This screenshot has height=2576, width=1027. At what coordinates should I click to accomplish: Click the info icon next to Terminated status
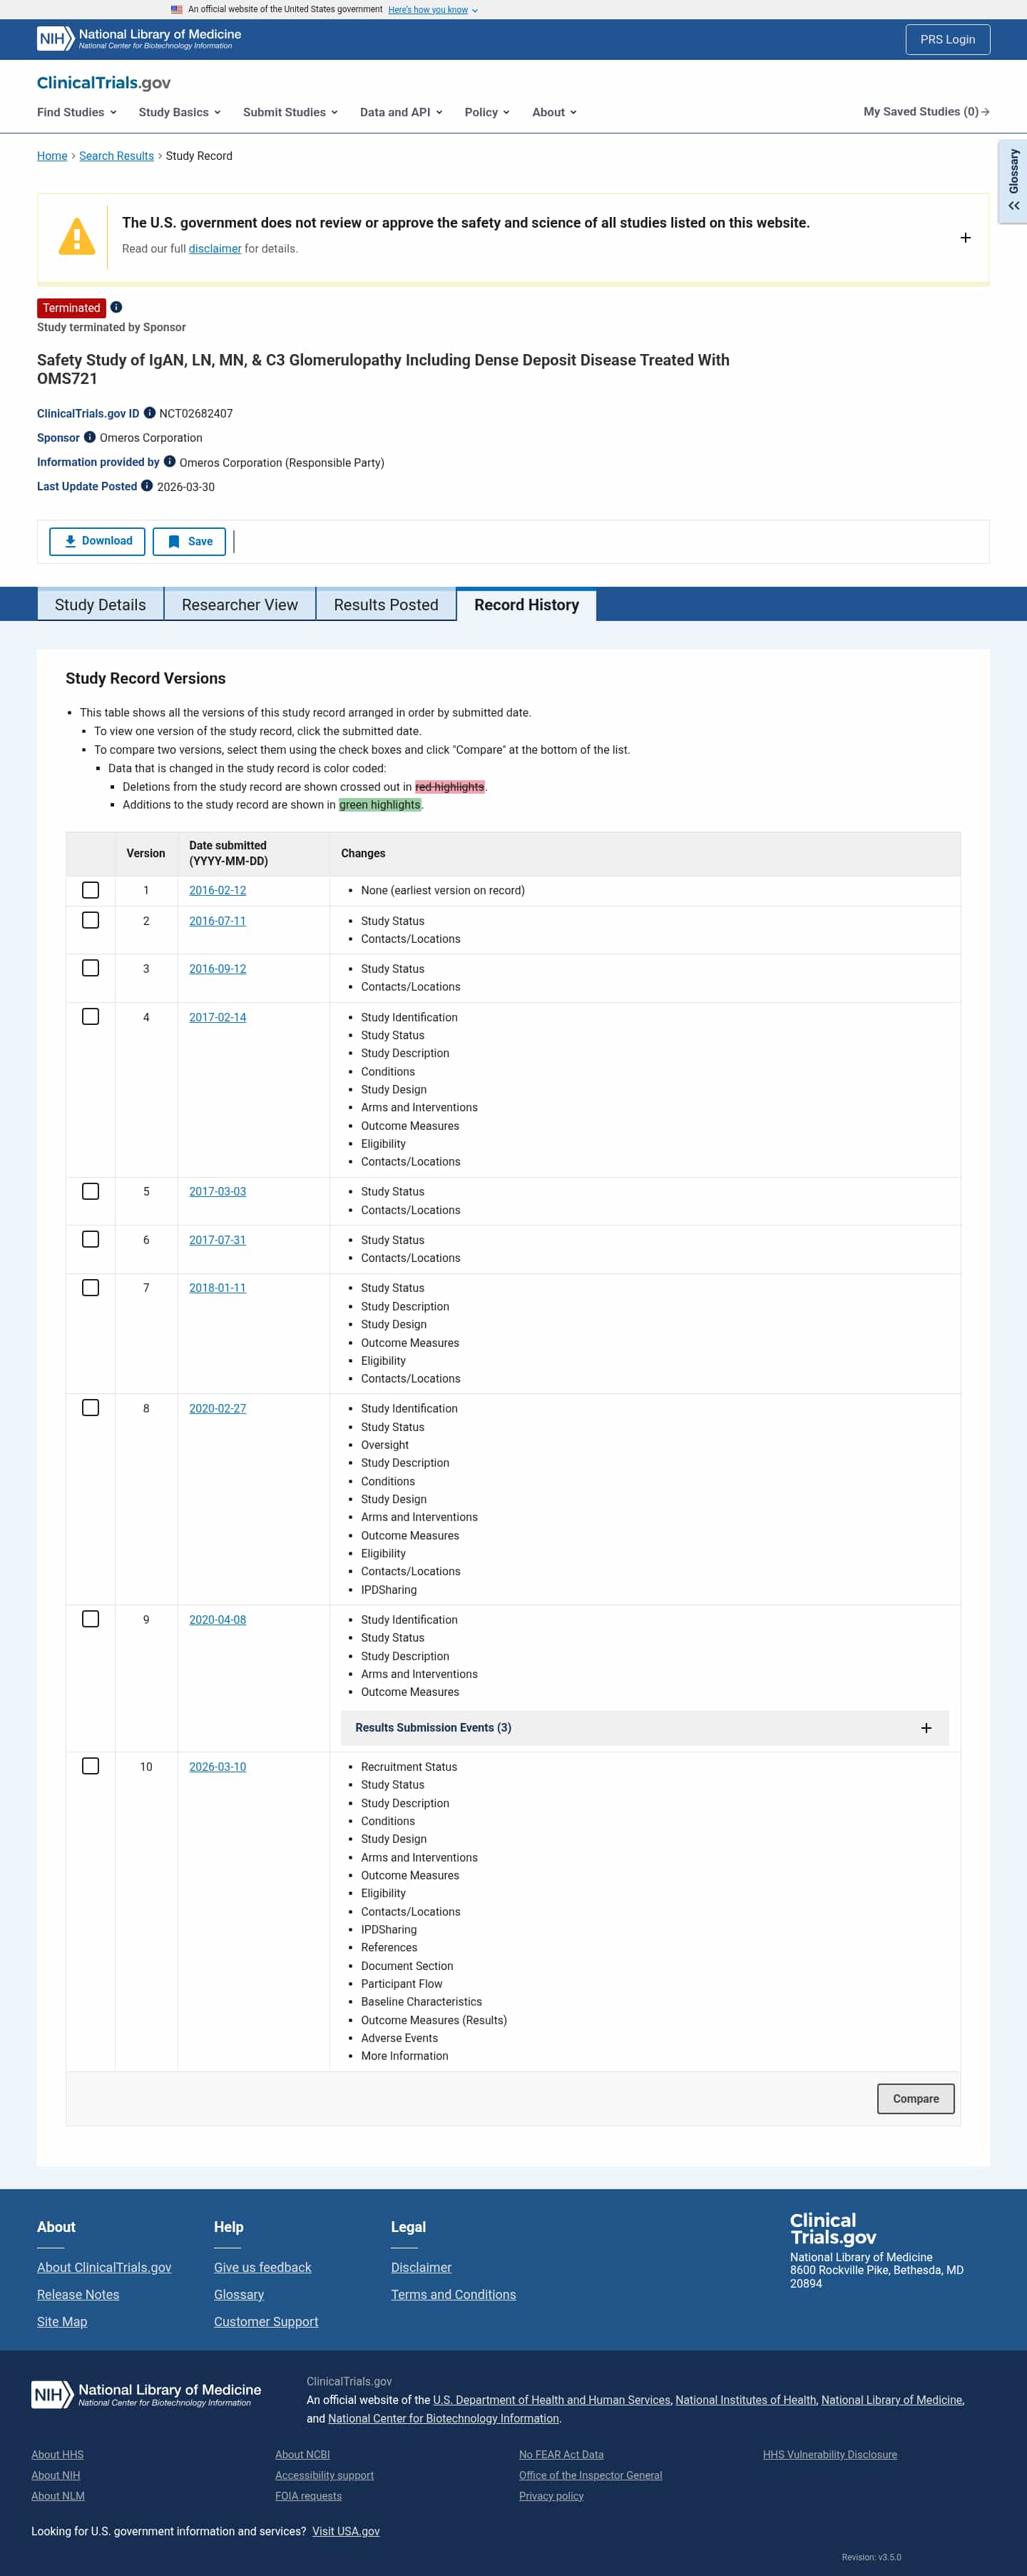(116, 307)
